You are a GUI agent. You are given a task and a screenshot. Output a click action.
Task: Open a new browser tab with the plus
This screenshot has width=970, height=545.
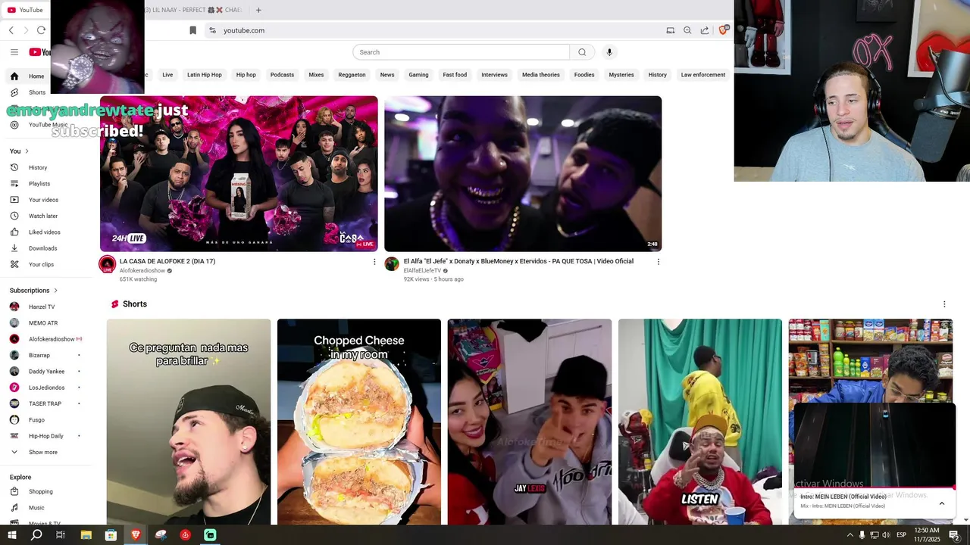click(x=258, y=10)
